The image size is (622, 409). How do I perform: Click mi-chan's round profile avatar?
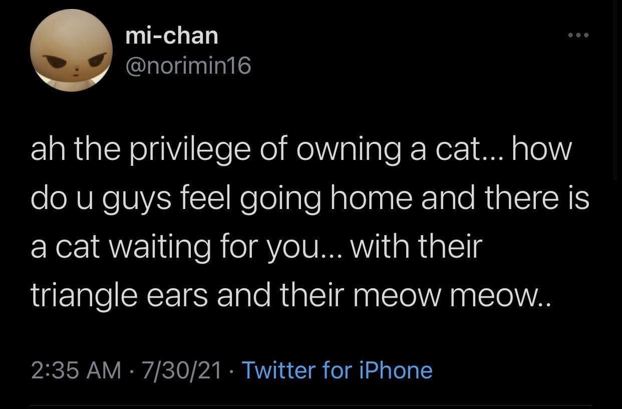[x=71, y=50]
